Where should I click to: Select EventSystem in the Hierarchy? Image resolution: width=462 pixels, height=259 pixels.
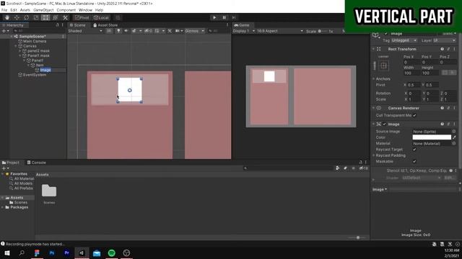[35, 75]
